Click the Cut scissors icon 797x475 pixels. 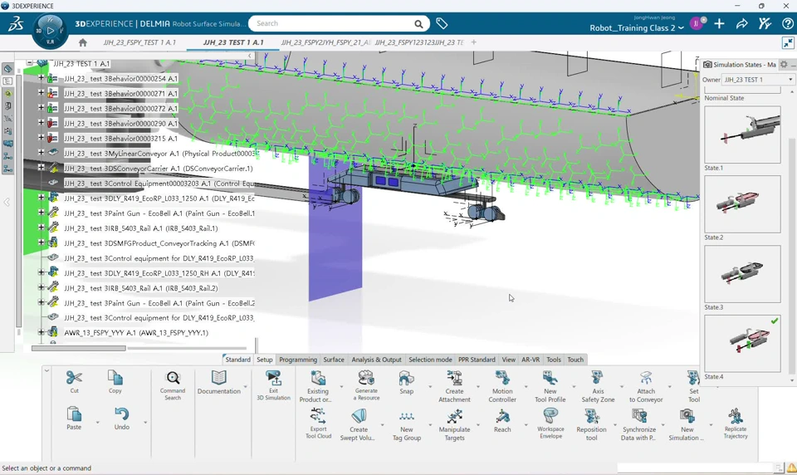pos(74,378)
